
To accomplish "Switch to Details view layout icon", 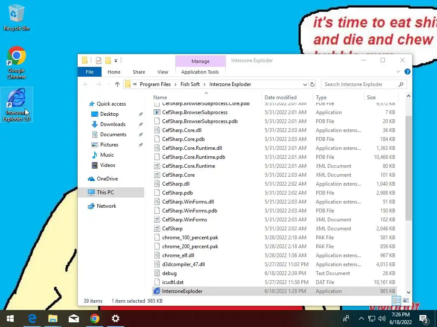I will tap(396, 301).
